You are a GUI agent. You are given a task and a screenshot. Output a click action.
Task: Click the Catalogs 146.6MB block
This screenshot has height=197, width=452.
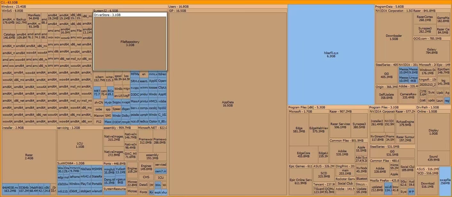click(9, 36)
